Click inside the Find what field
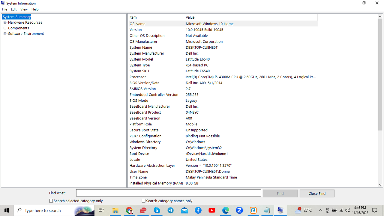The width and height of the screenshot is (384, 216). 168,193
